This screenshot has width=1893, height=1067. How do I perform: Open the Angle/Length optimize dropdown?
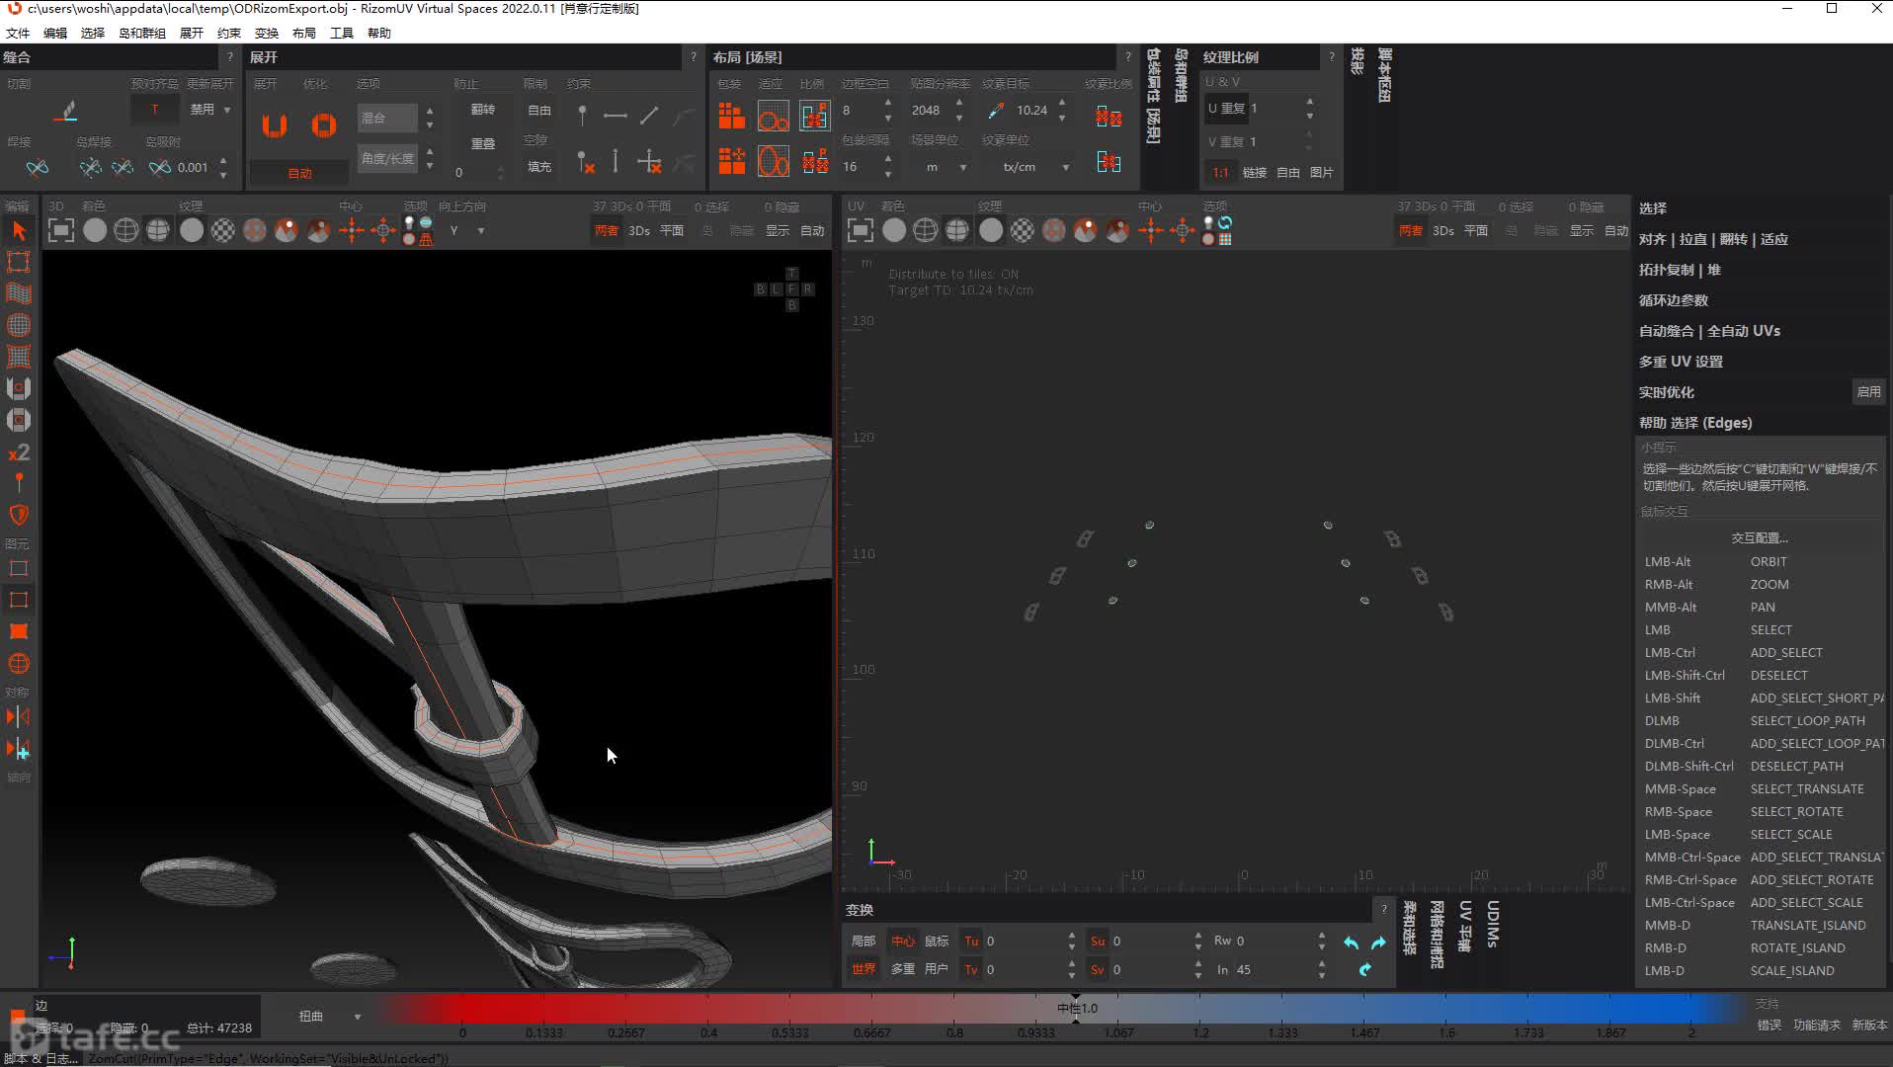[387, 158]
